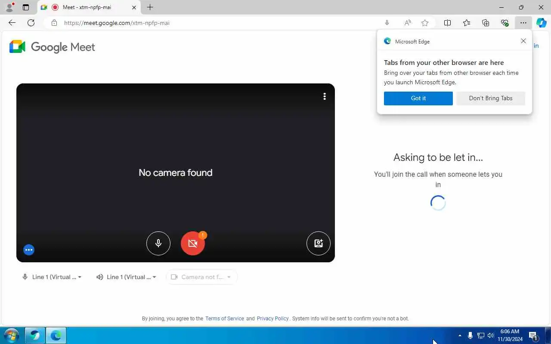Open a new browser tab

[150, 7]
